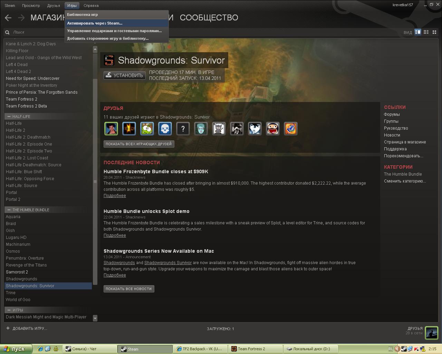Click game list scrollbar down arrow
The height and width of the screenshot is (354, 442).
click(95, 318)
